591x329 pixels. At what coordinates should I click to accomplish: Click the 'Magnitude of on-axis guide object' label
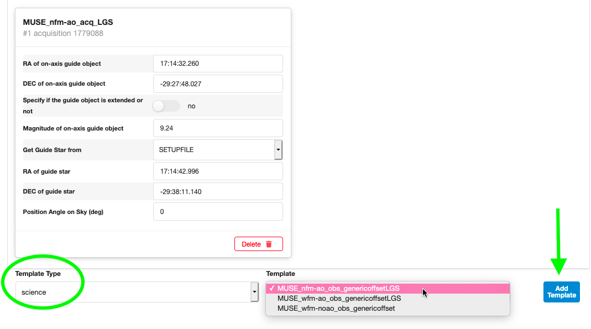[x=73, y=128]
